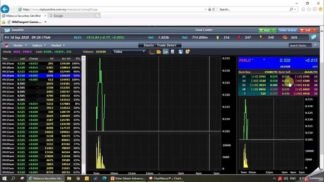Click the orange note icon in chart toolbar
The image size is (324, 182).
(x=188, y=52)
